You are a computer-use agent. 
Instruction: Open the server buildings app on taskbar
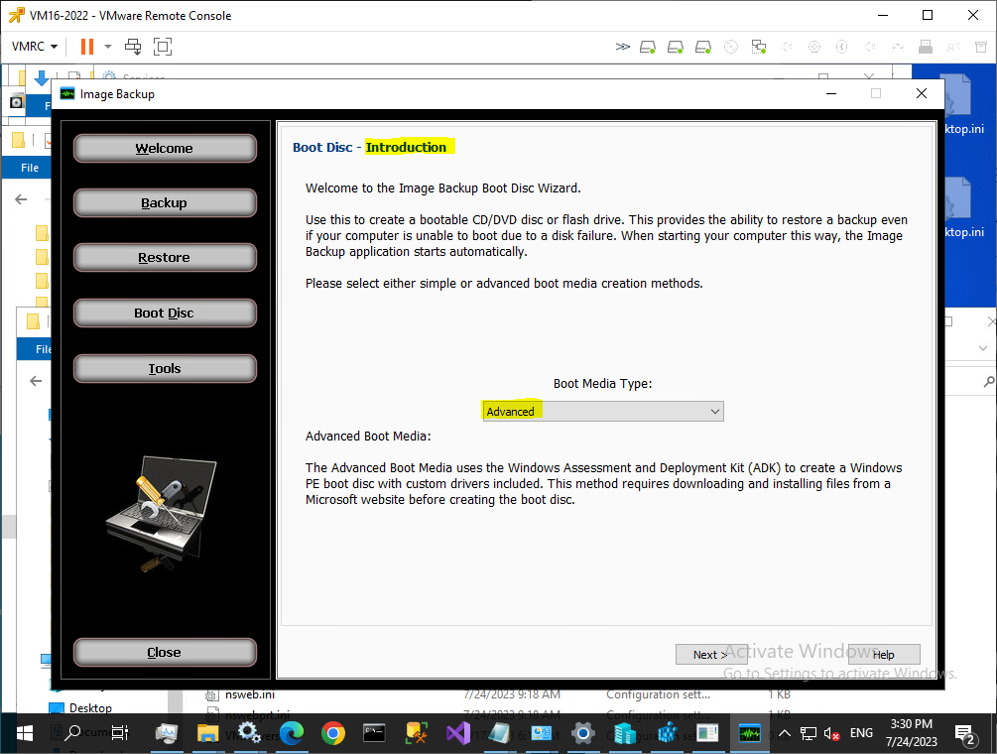coord(624,733)
